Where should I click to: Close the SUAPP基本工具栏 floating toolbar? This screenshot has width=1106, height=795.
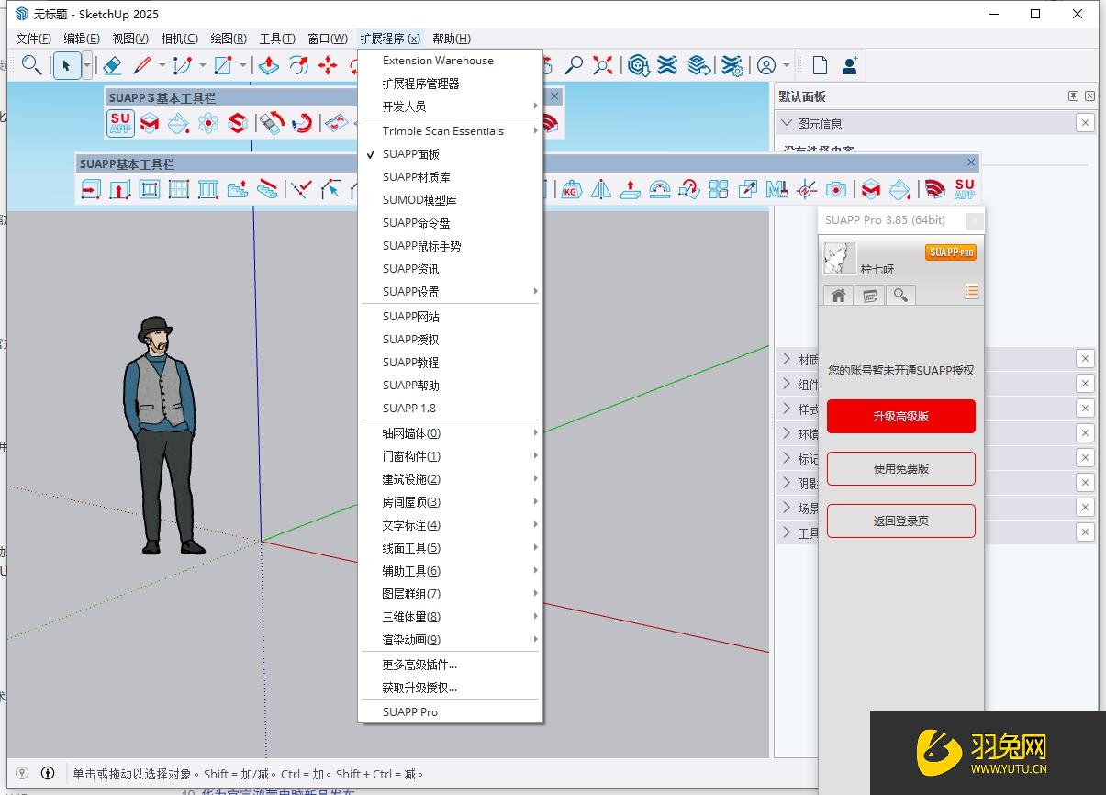(971, 162)
